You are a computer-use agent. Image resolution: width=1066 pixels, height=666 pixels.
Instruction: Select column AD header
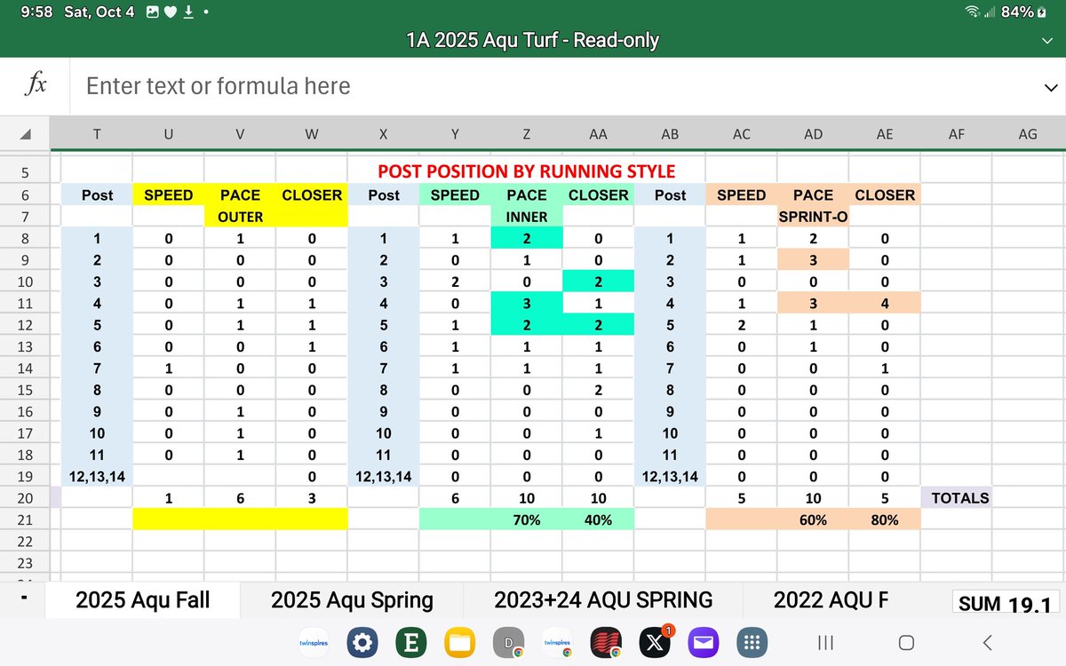click(813, 134)
